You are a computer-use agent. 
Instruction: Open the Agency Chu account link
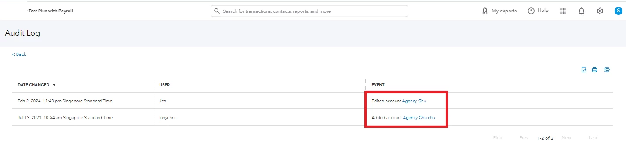pyautogui.click(x=414, y=101)
